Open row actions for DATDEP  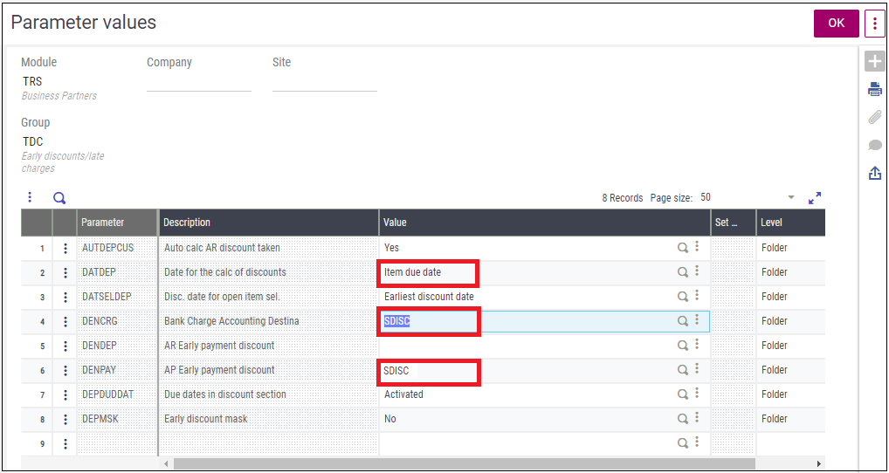pyautogui.click(x=65, y=272)
